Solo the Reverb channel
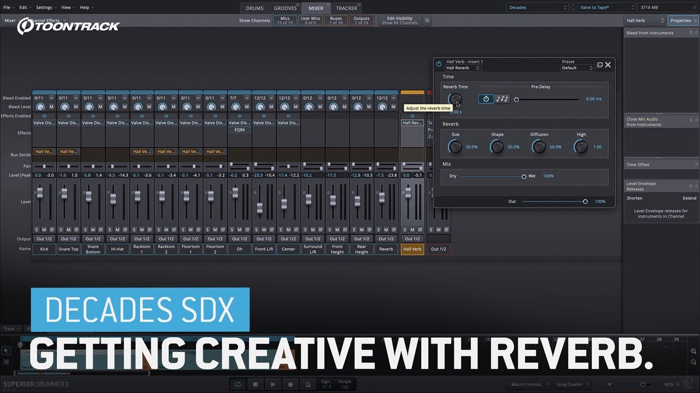Viewport: 700px width, 393px height. 378,229
